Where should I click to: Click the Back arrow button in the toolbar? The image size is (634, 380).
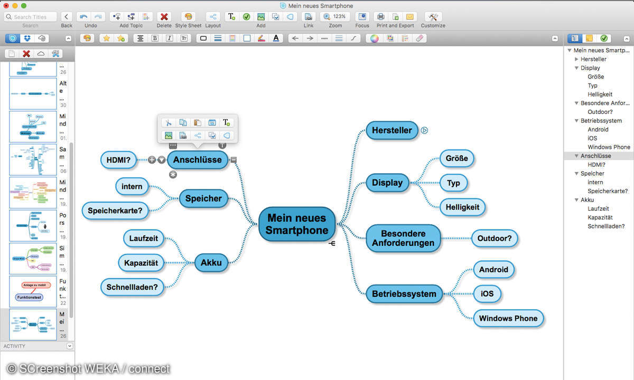(x=67, y=17)
